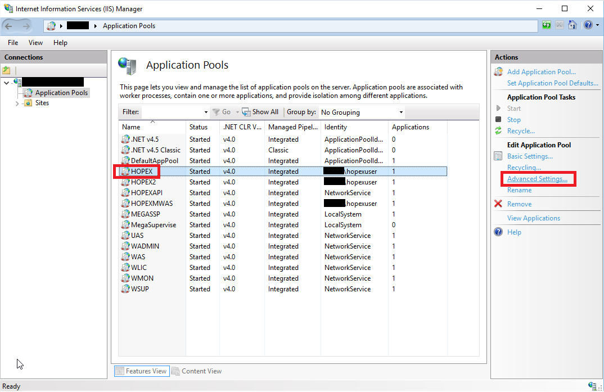Expand the Sites tree node
The image size is (604, 392).
[x=17, y=103]
